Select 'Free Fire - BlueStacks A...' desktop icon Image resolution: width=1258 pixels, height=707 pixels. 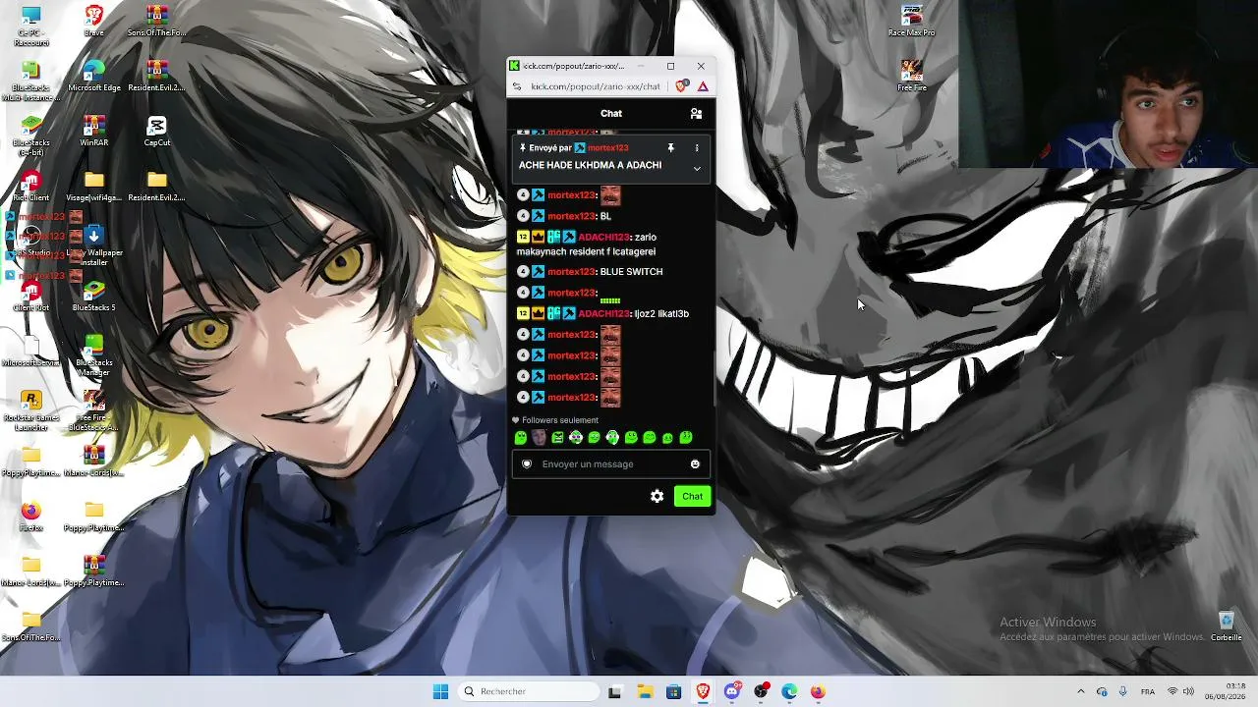coord(93,410)
